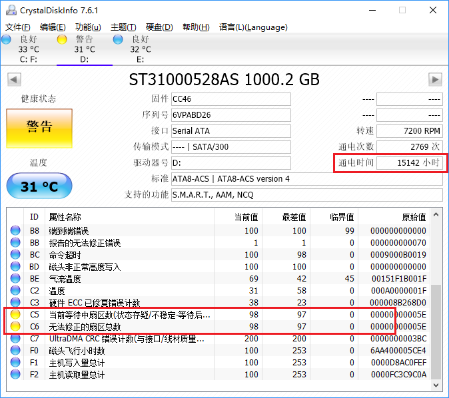Image resolution: width=449 pixels, height=398 pixels.
Task: Click the power-on count 2769 次 field
Action: 410,147
